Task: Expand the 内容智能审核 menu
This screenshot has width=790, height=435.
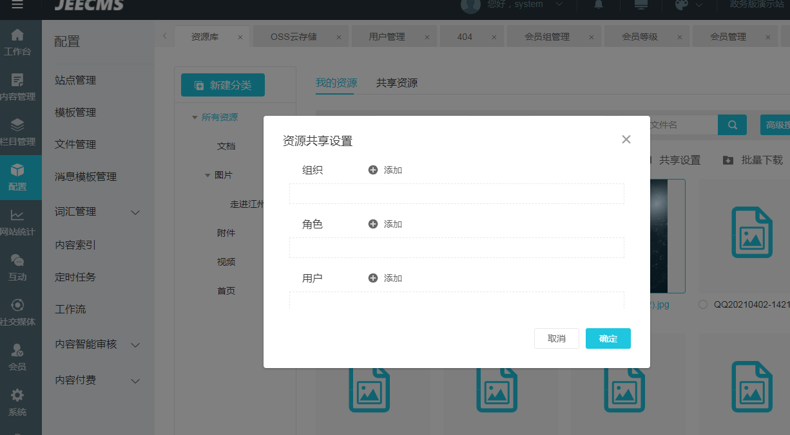Action: pos(135,345)
